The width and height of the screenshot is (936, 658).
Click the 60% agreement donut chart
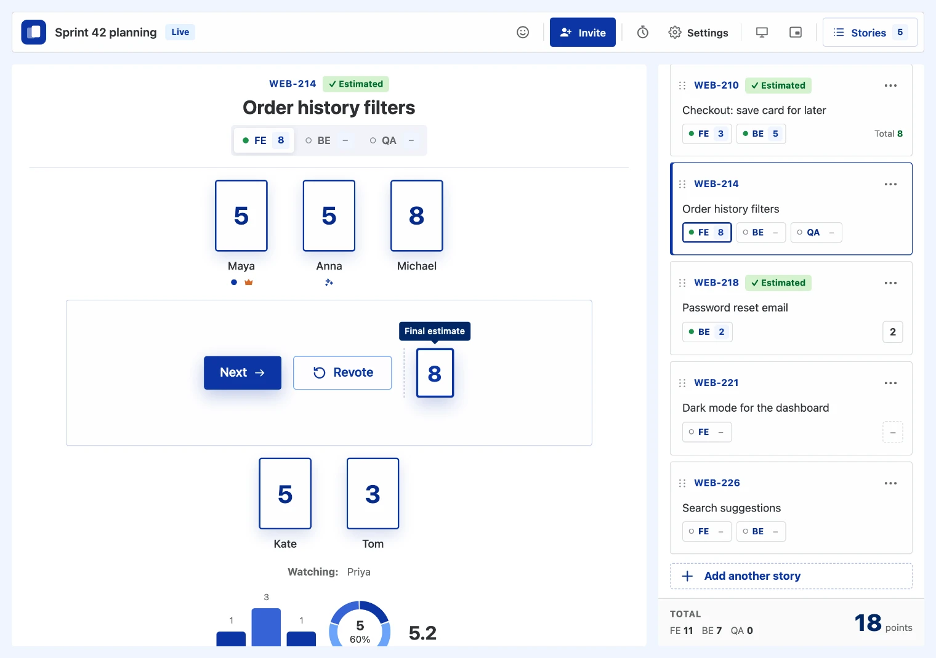(x=360, y=624)
